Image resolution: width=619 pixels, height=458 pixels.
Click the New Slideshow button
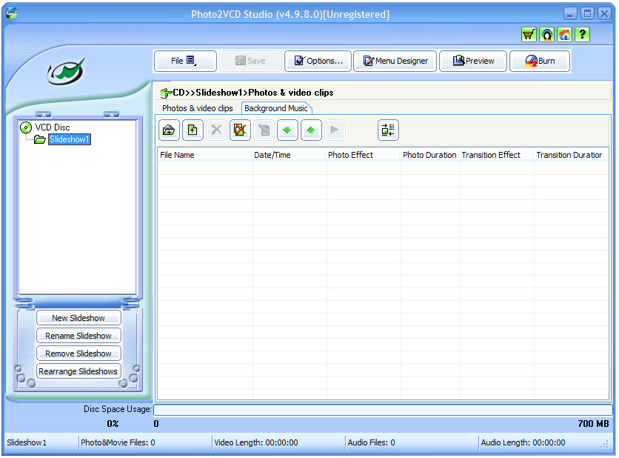click(78, 318)
